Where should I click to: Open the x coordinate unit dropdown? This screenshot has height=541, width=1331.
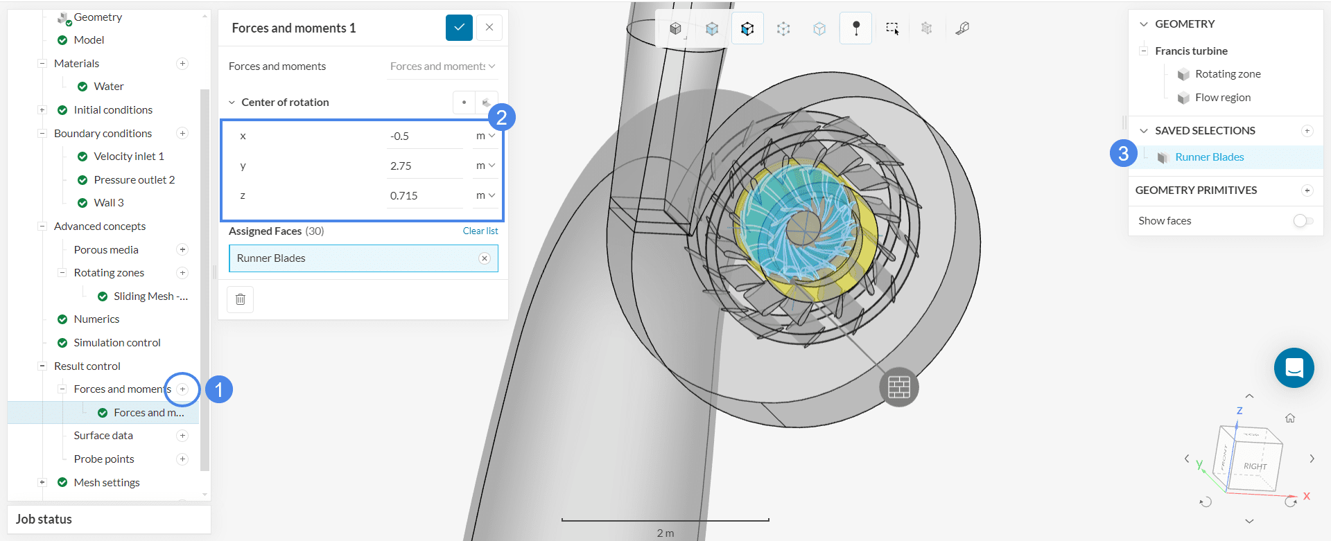485,136
